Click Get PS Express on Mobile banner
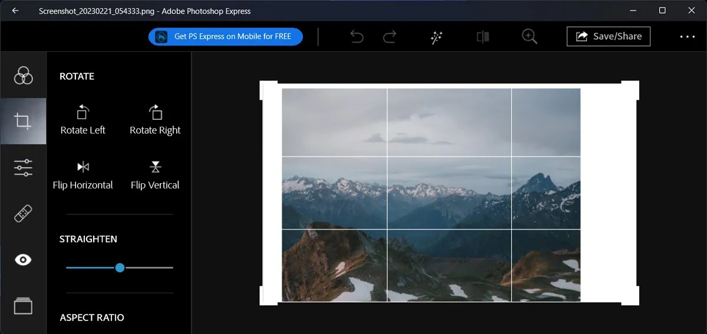The height and width of the screenshot is (334, 707). 226,37
